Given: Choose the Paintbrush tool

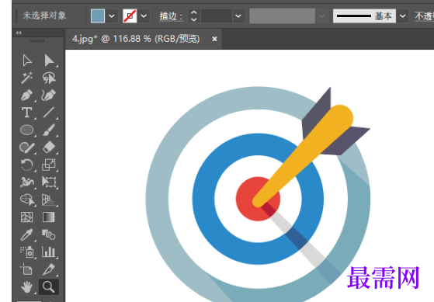Looking at the screenshot, I should (49, 130).
